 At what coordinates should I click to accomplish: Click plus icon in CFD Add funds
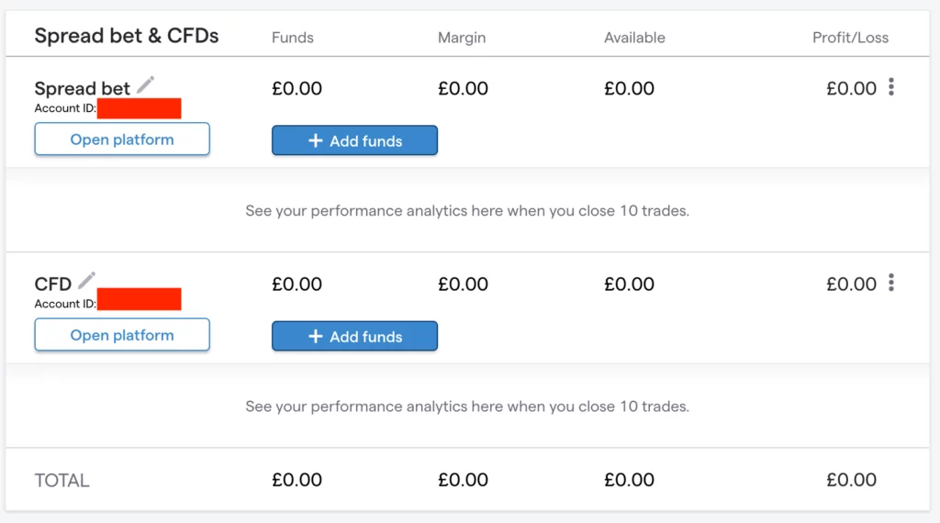[315, 336]
